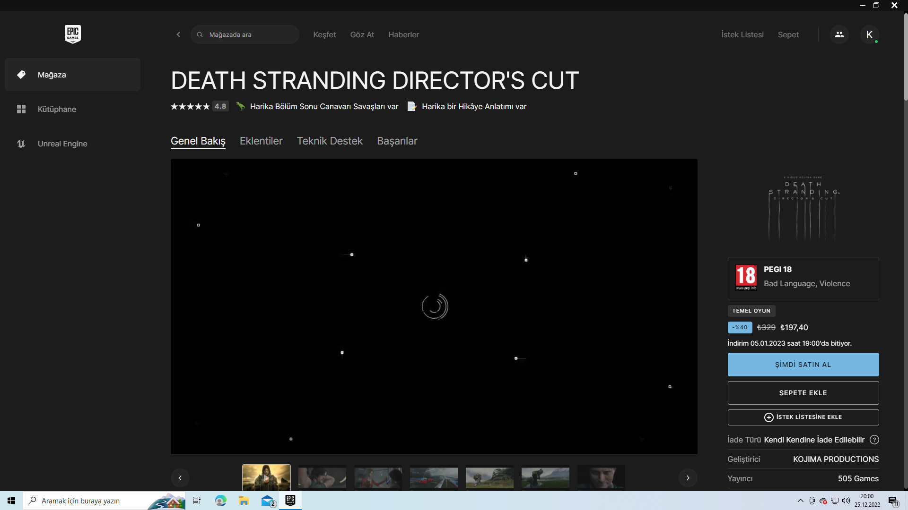This screenshot has width=908, height=510.
Task: Select the second gallery thumbnail
Action: coord(322,477)
